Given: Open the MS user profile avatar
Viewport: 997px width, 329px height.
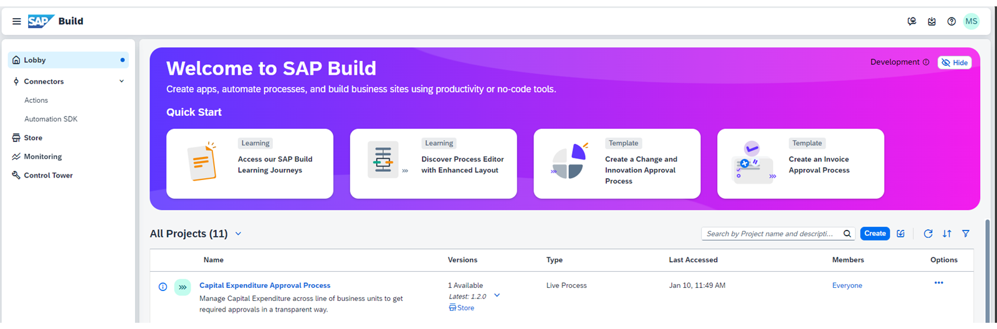Looking at the screenshot, I should 971,21.
